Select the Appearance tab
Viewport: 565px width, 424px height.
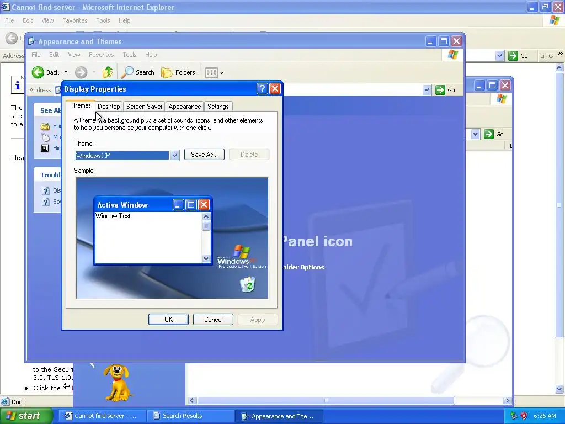[184, 107]
